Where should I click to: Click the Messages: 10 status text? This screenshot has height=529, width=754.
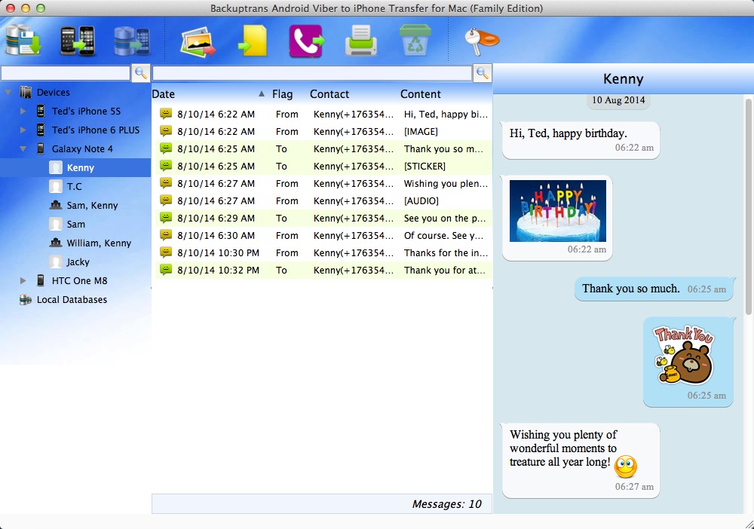446,504
